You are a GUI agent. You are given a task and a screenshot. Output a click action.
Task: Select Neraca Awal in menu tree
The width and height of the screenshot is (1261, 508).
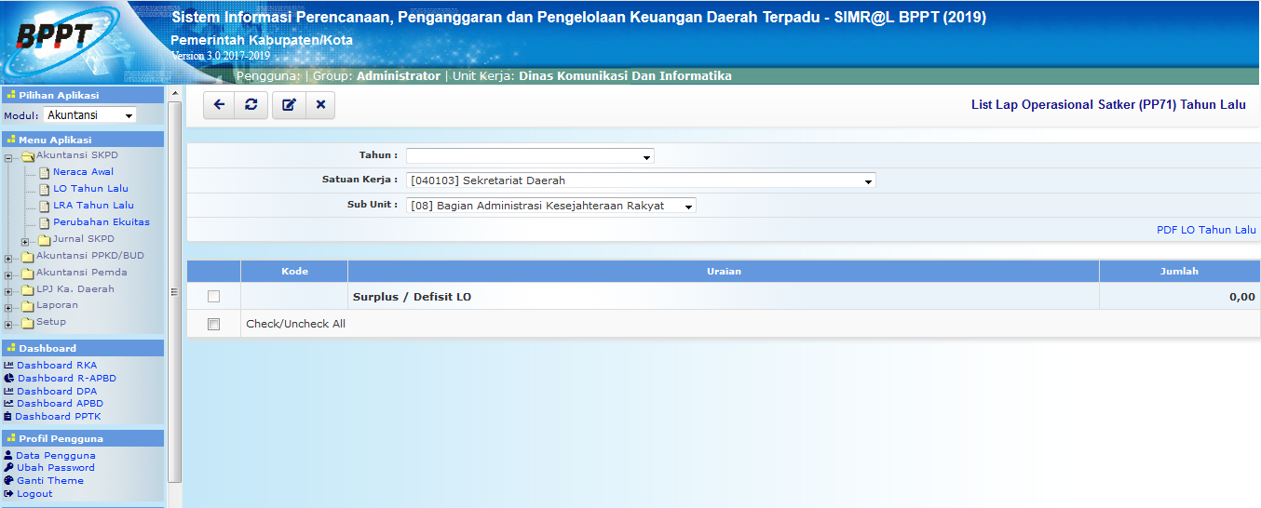tap(83, 172)
